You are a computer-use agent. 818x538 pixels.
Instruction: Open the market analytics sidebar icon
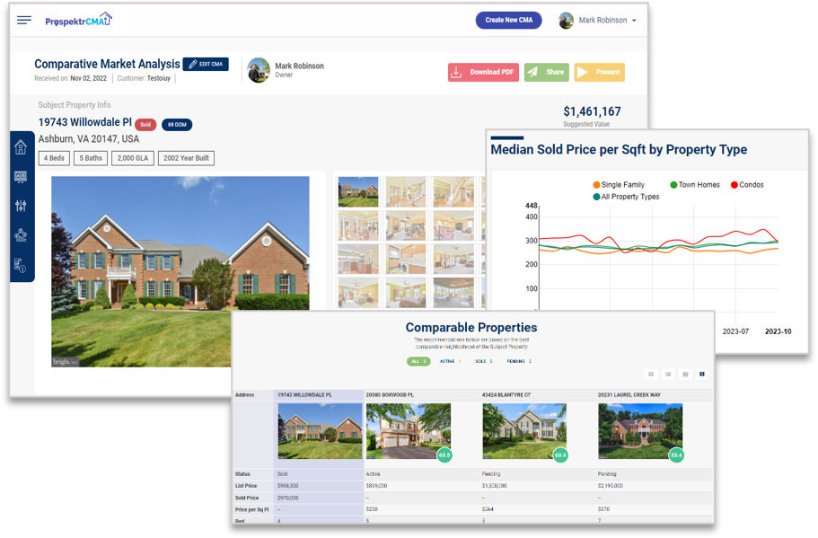(x=21, y=235)
